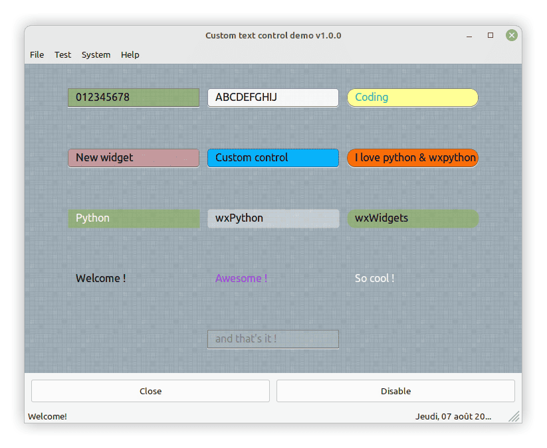Screen dimensions: 547x448
Task: Open the System menu
Action: tap(96, 54)
